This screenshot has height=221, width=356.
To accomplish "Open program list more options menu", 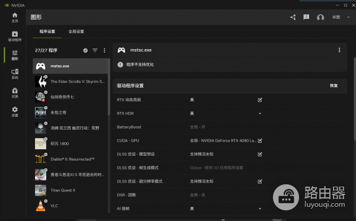I will click(104, 50).
